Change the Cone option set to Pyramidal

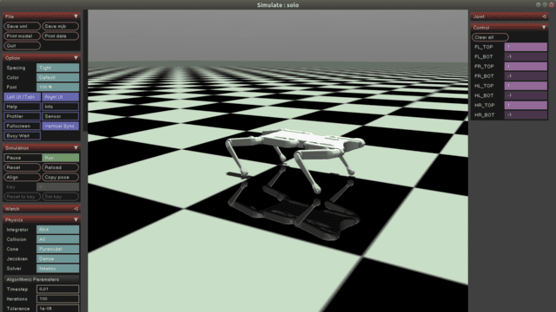pos(57,249)
